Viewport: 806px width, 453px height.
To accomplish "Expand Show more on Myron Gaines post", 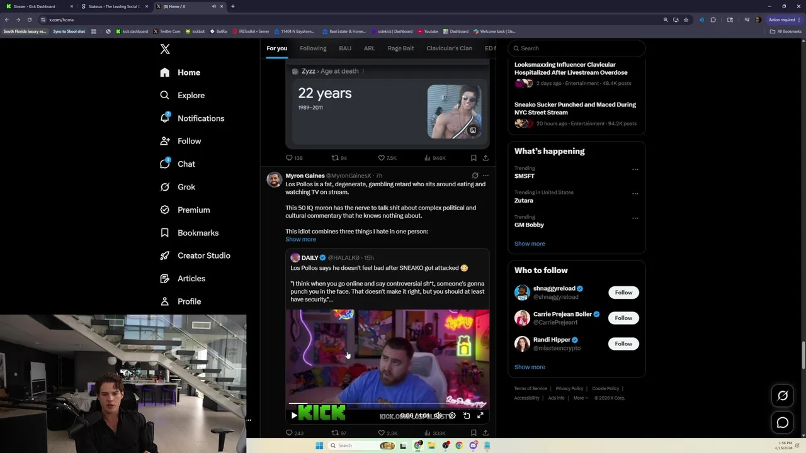I will (300, 239).
